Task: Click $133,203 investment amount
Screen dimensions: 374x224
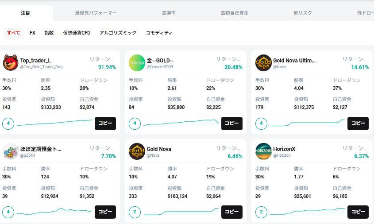Action: coord(51,107)
